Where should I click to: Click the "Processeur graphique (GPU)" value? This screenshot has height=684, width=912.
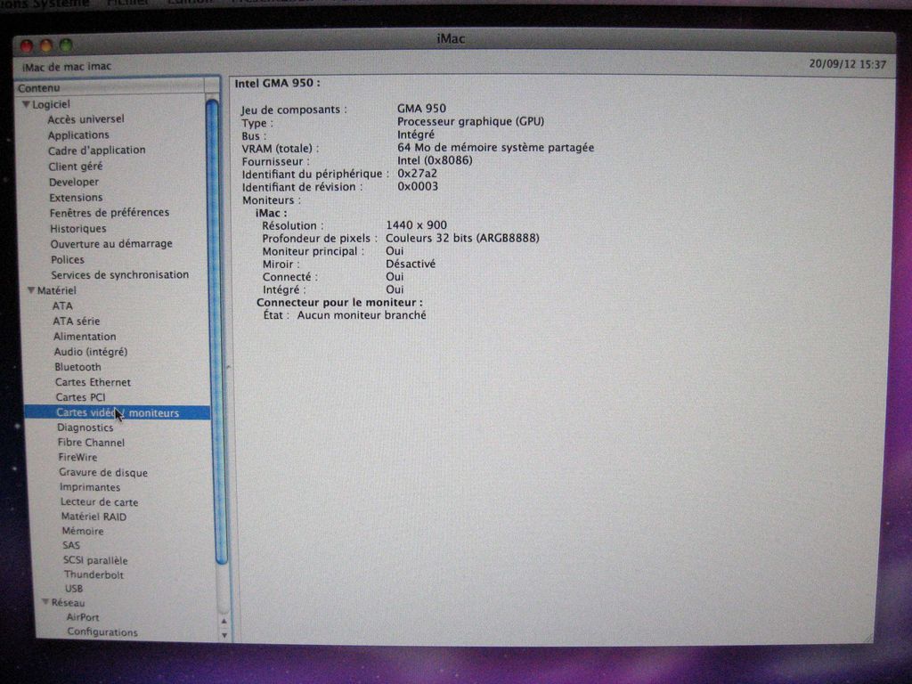[x=470, y=121]
